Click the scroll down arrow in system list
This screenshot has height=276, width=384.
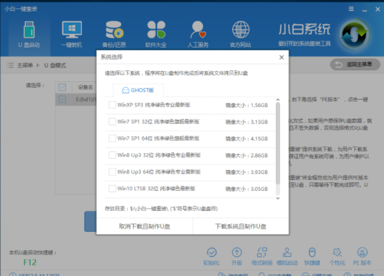pos(278,198)
